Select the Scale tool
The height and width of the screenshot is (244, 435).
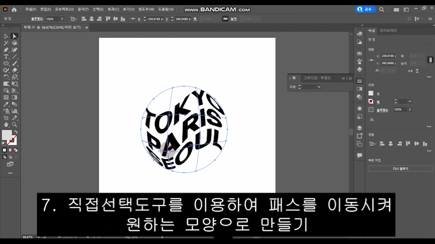click(x=14, y=77)
